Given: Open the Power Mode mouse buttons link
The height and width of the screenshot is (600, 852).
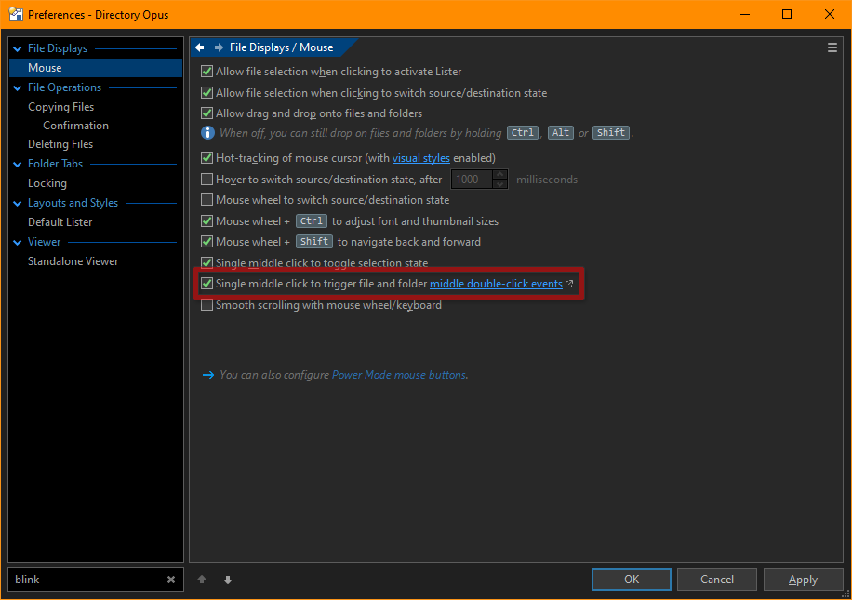Looking at the screenshot, I should coord(399,375).
